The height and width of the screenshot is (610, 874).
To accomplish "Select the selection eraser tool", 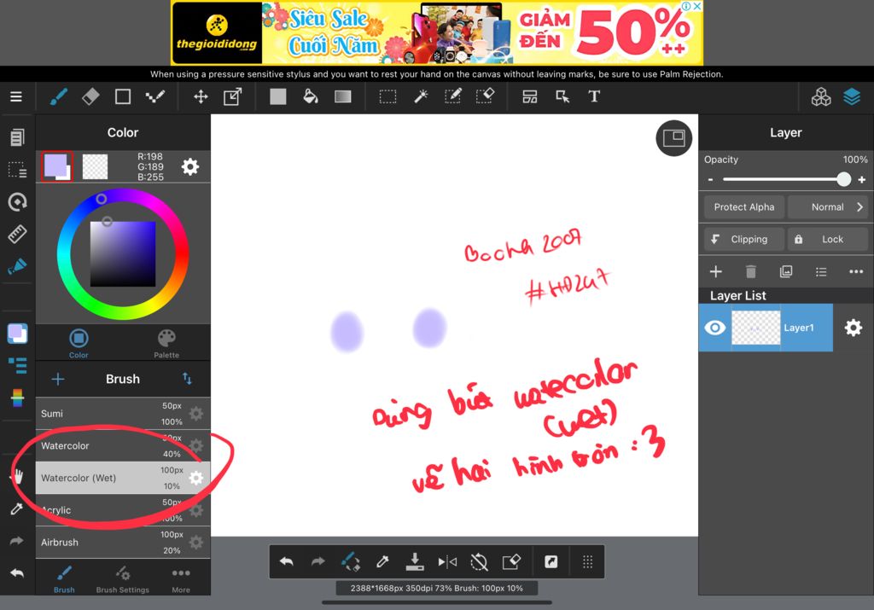I will tap(485, 96).
